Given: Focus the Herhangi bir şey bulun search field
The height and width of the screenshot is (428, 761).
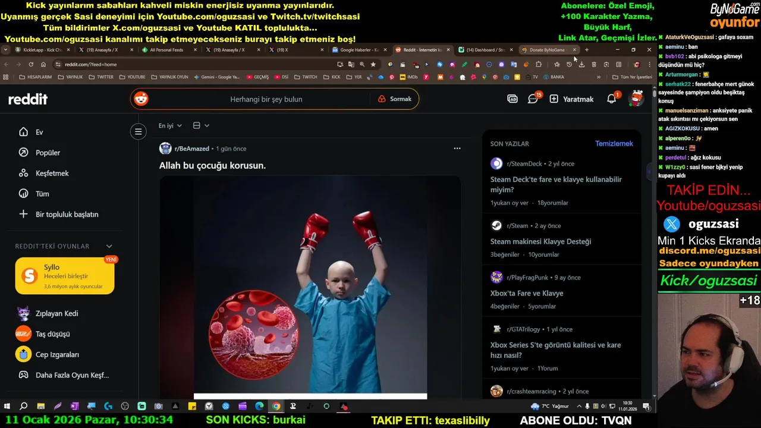Looking at the screenshot, I should (266, 99).
